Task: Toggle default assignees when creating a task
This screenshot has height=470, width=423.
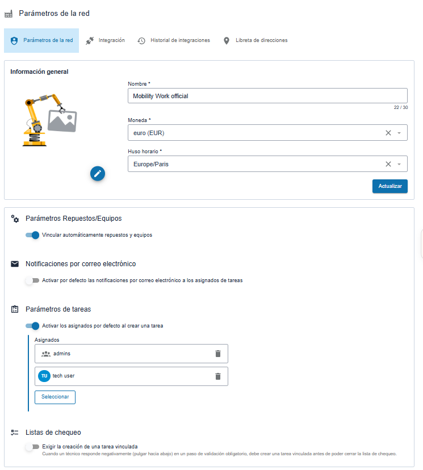Action: click(32, 326)
